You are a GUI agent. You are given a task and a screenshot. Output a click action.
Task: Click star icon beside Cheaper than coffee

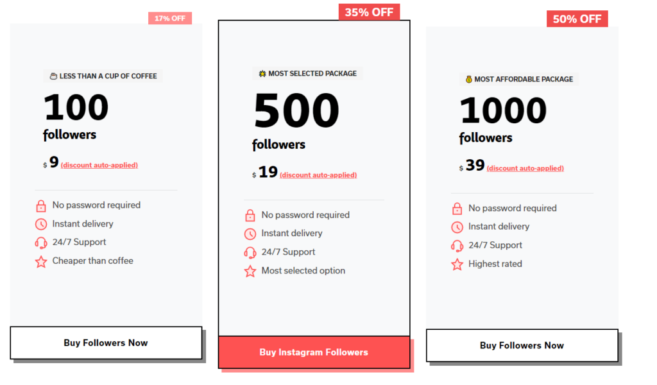tap(41, 261)
